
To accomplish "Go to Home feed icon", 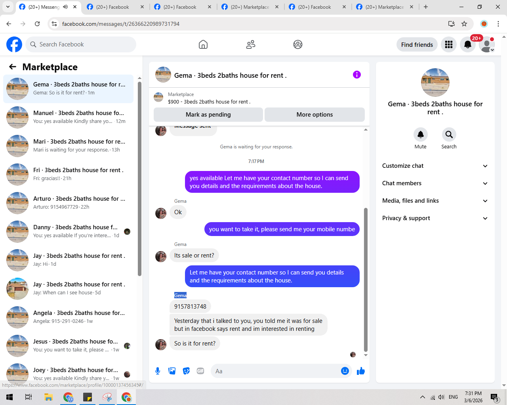I will (203, 44).
